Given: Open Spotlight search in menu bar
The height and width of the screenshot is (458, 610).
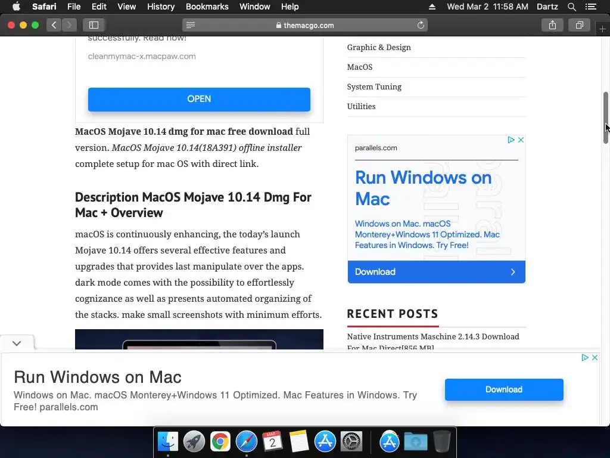Looking at the screenshot, I should click(571, 7).
